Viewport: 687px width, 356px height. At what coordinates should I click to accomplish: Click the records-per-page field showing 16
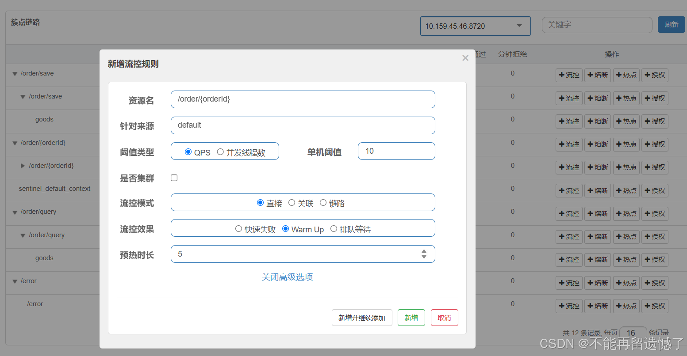coord(633,333)
